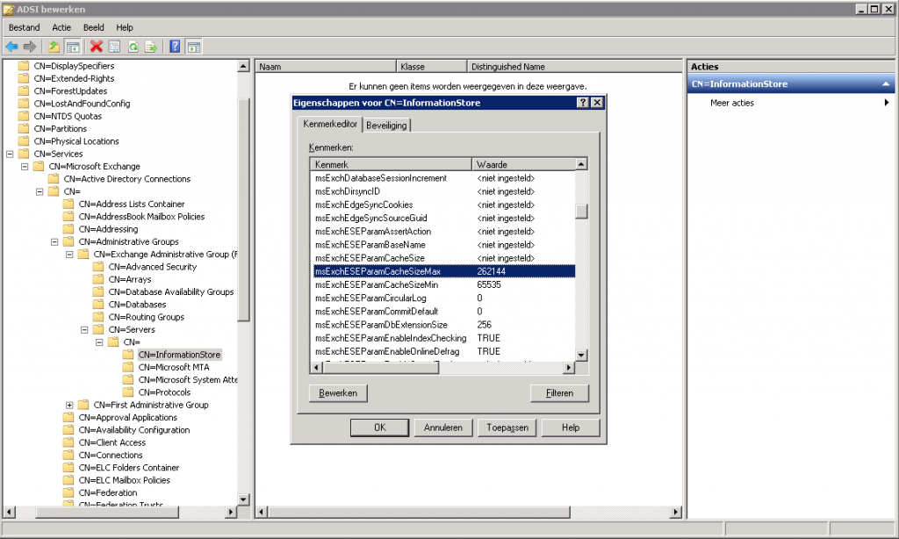Select CN=Extended-Rights in tree
Image resolution: width=899 pixels, height=539 pixels.
coord(74,78)
